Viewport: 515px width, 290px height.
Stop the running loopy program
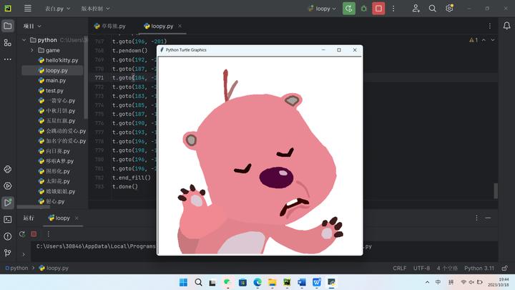378,9
